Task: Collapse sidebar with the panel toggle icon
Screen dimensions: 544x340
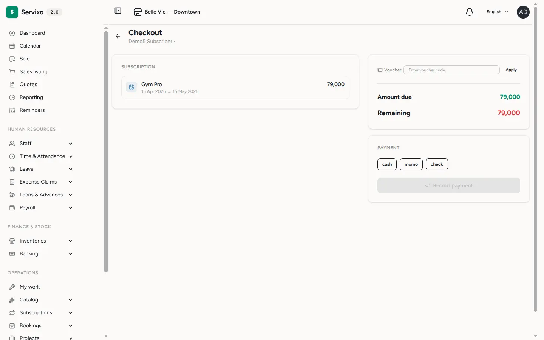Action: 118,11
